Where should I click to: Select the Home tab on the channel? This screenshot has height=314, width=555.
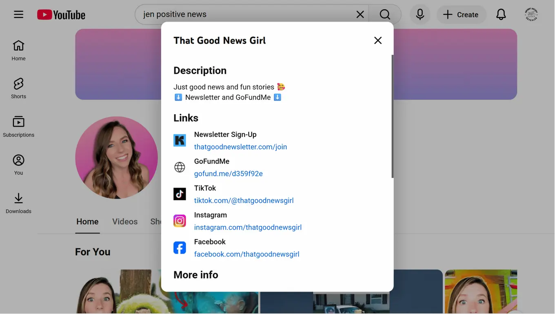(87, 221)
